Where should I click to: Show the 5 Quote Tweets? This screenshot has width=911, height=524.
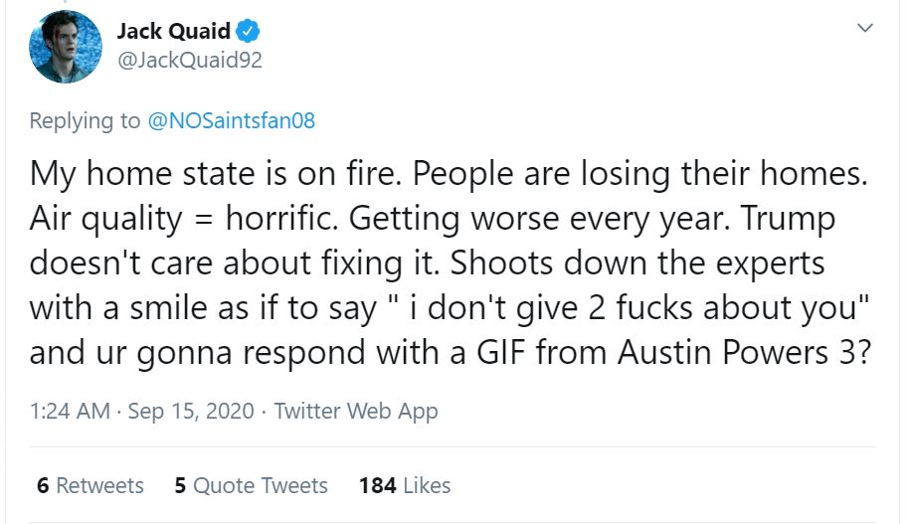(x=251, y=485)
